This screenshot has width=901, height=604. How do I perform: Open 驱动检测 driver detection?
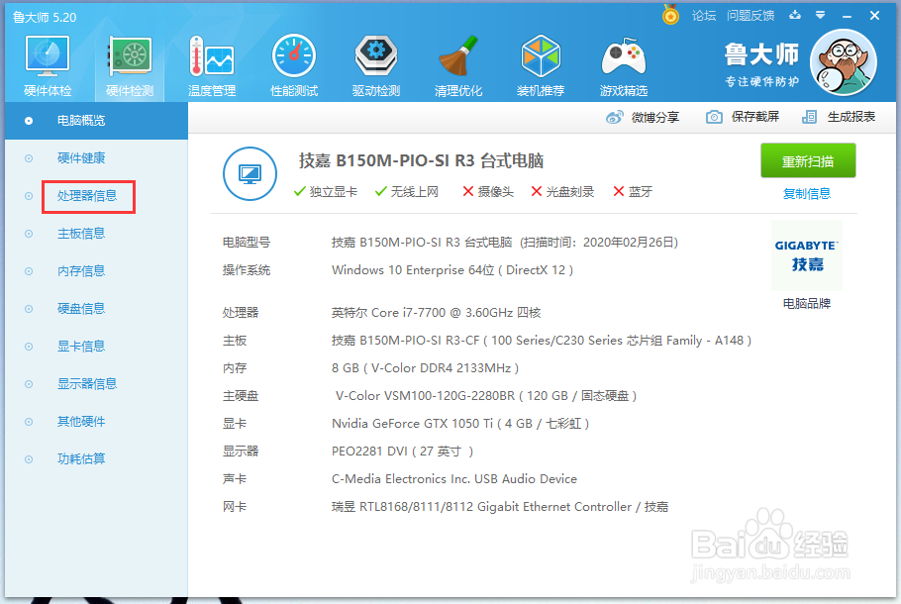(375, 62)
